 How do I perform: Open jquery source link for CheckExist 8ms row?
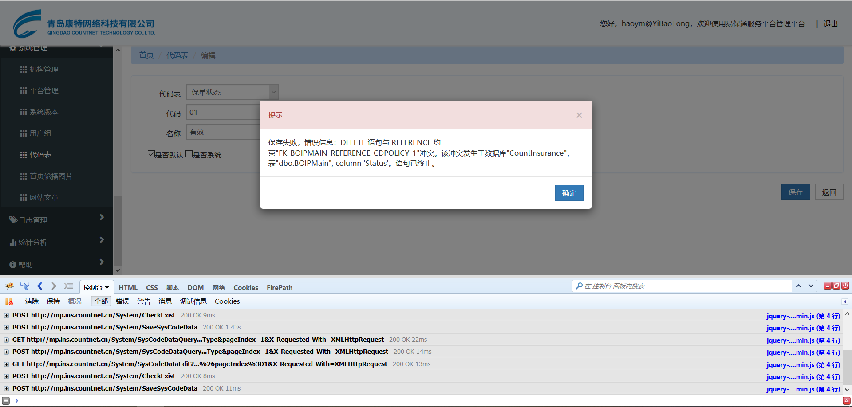(x=803, y=377)
